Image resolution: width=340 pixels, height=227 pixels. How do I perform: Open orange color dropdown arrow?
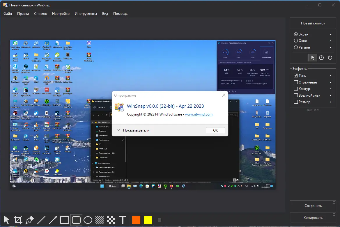(141, 225)
